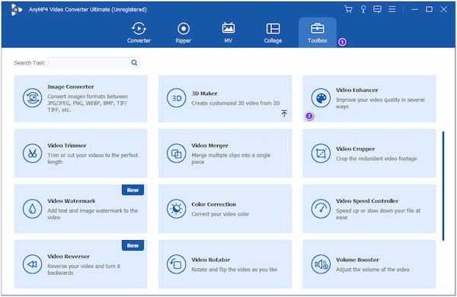The image size is (457, 297).
Task: Click the Video Enhancer palette icon
Action: [321, 98]
